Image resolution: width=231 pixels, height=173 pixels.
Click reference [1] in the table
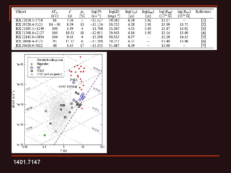[203, 20]
